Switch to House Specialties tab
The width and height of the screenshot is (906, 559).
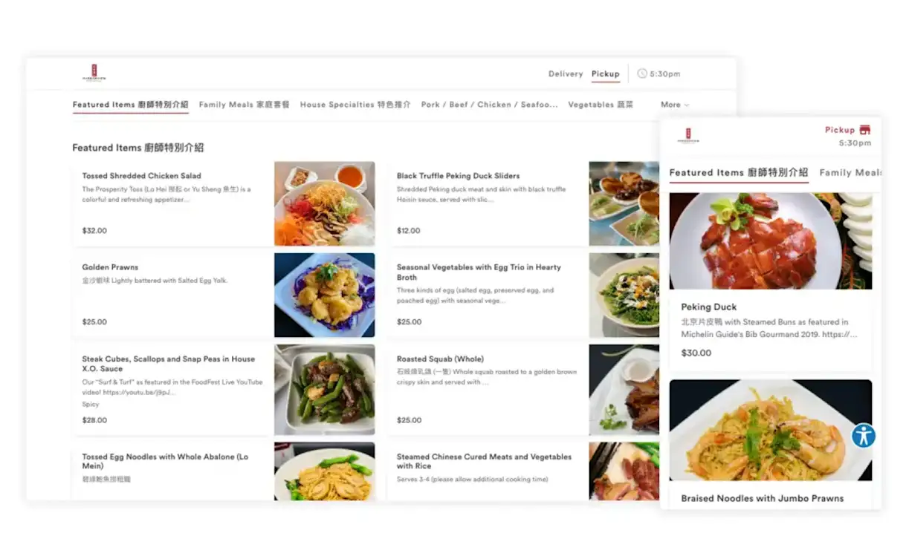click(355, 105)
